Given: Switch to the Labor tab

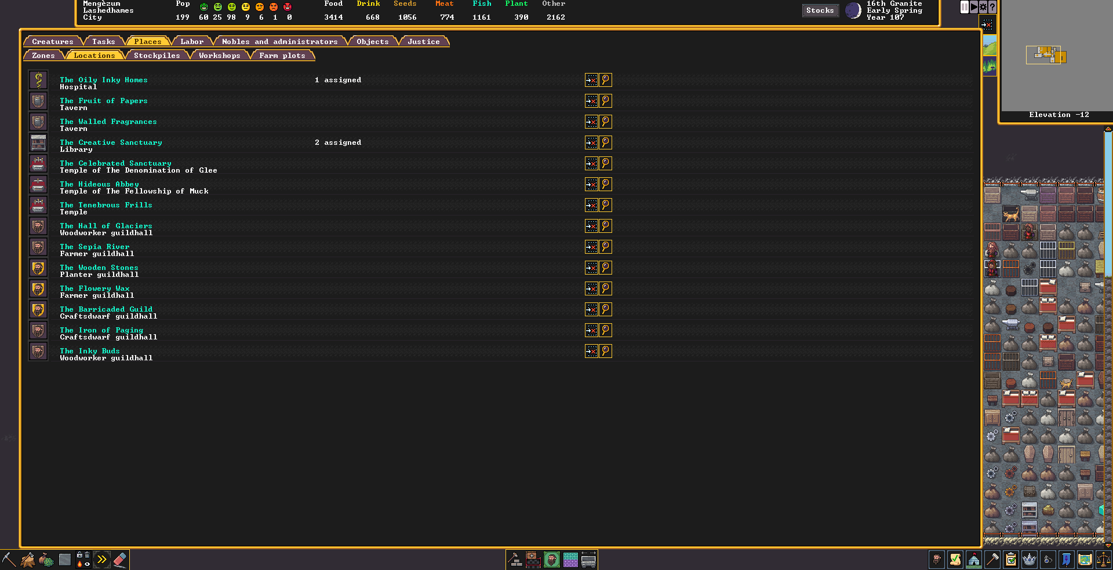Looking at the screenshot, I should [x=192, y=42].
